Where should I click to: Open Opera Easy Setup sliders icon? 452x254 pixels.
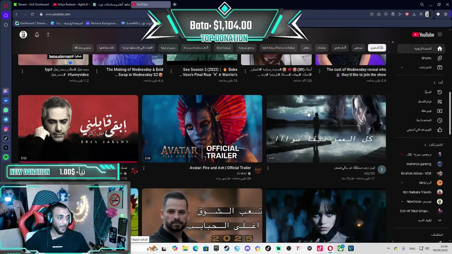(x=421, y=14)
